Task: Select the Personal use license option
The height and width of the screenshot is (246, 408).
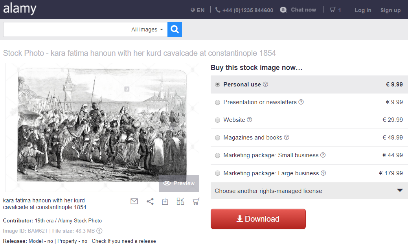Action: [217, 84]
